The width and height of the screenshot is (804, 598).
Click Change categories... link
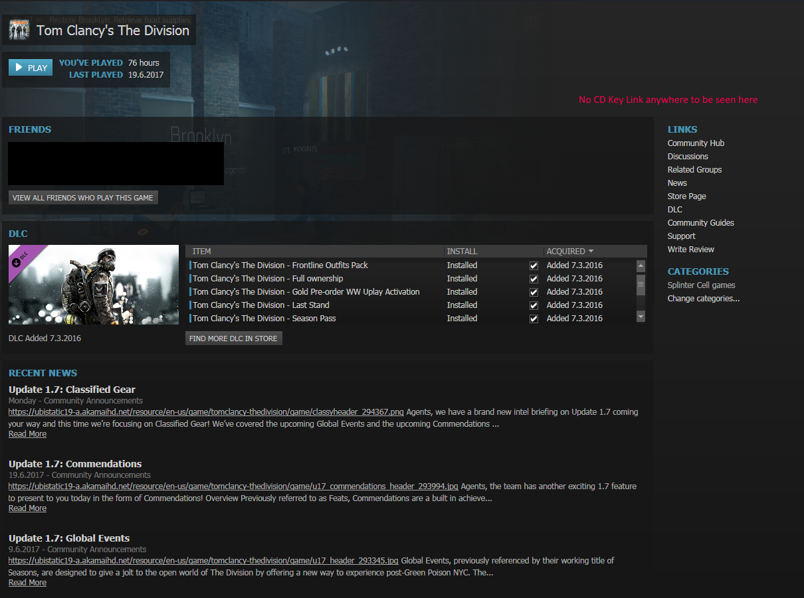click(x=704, y=299)
